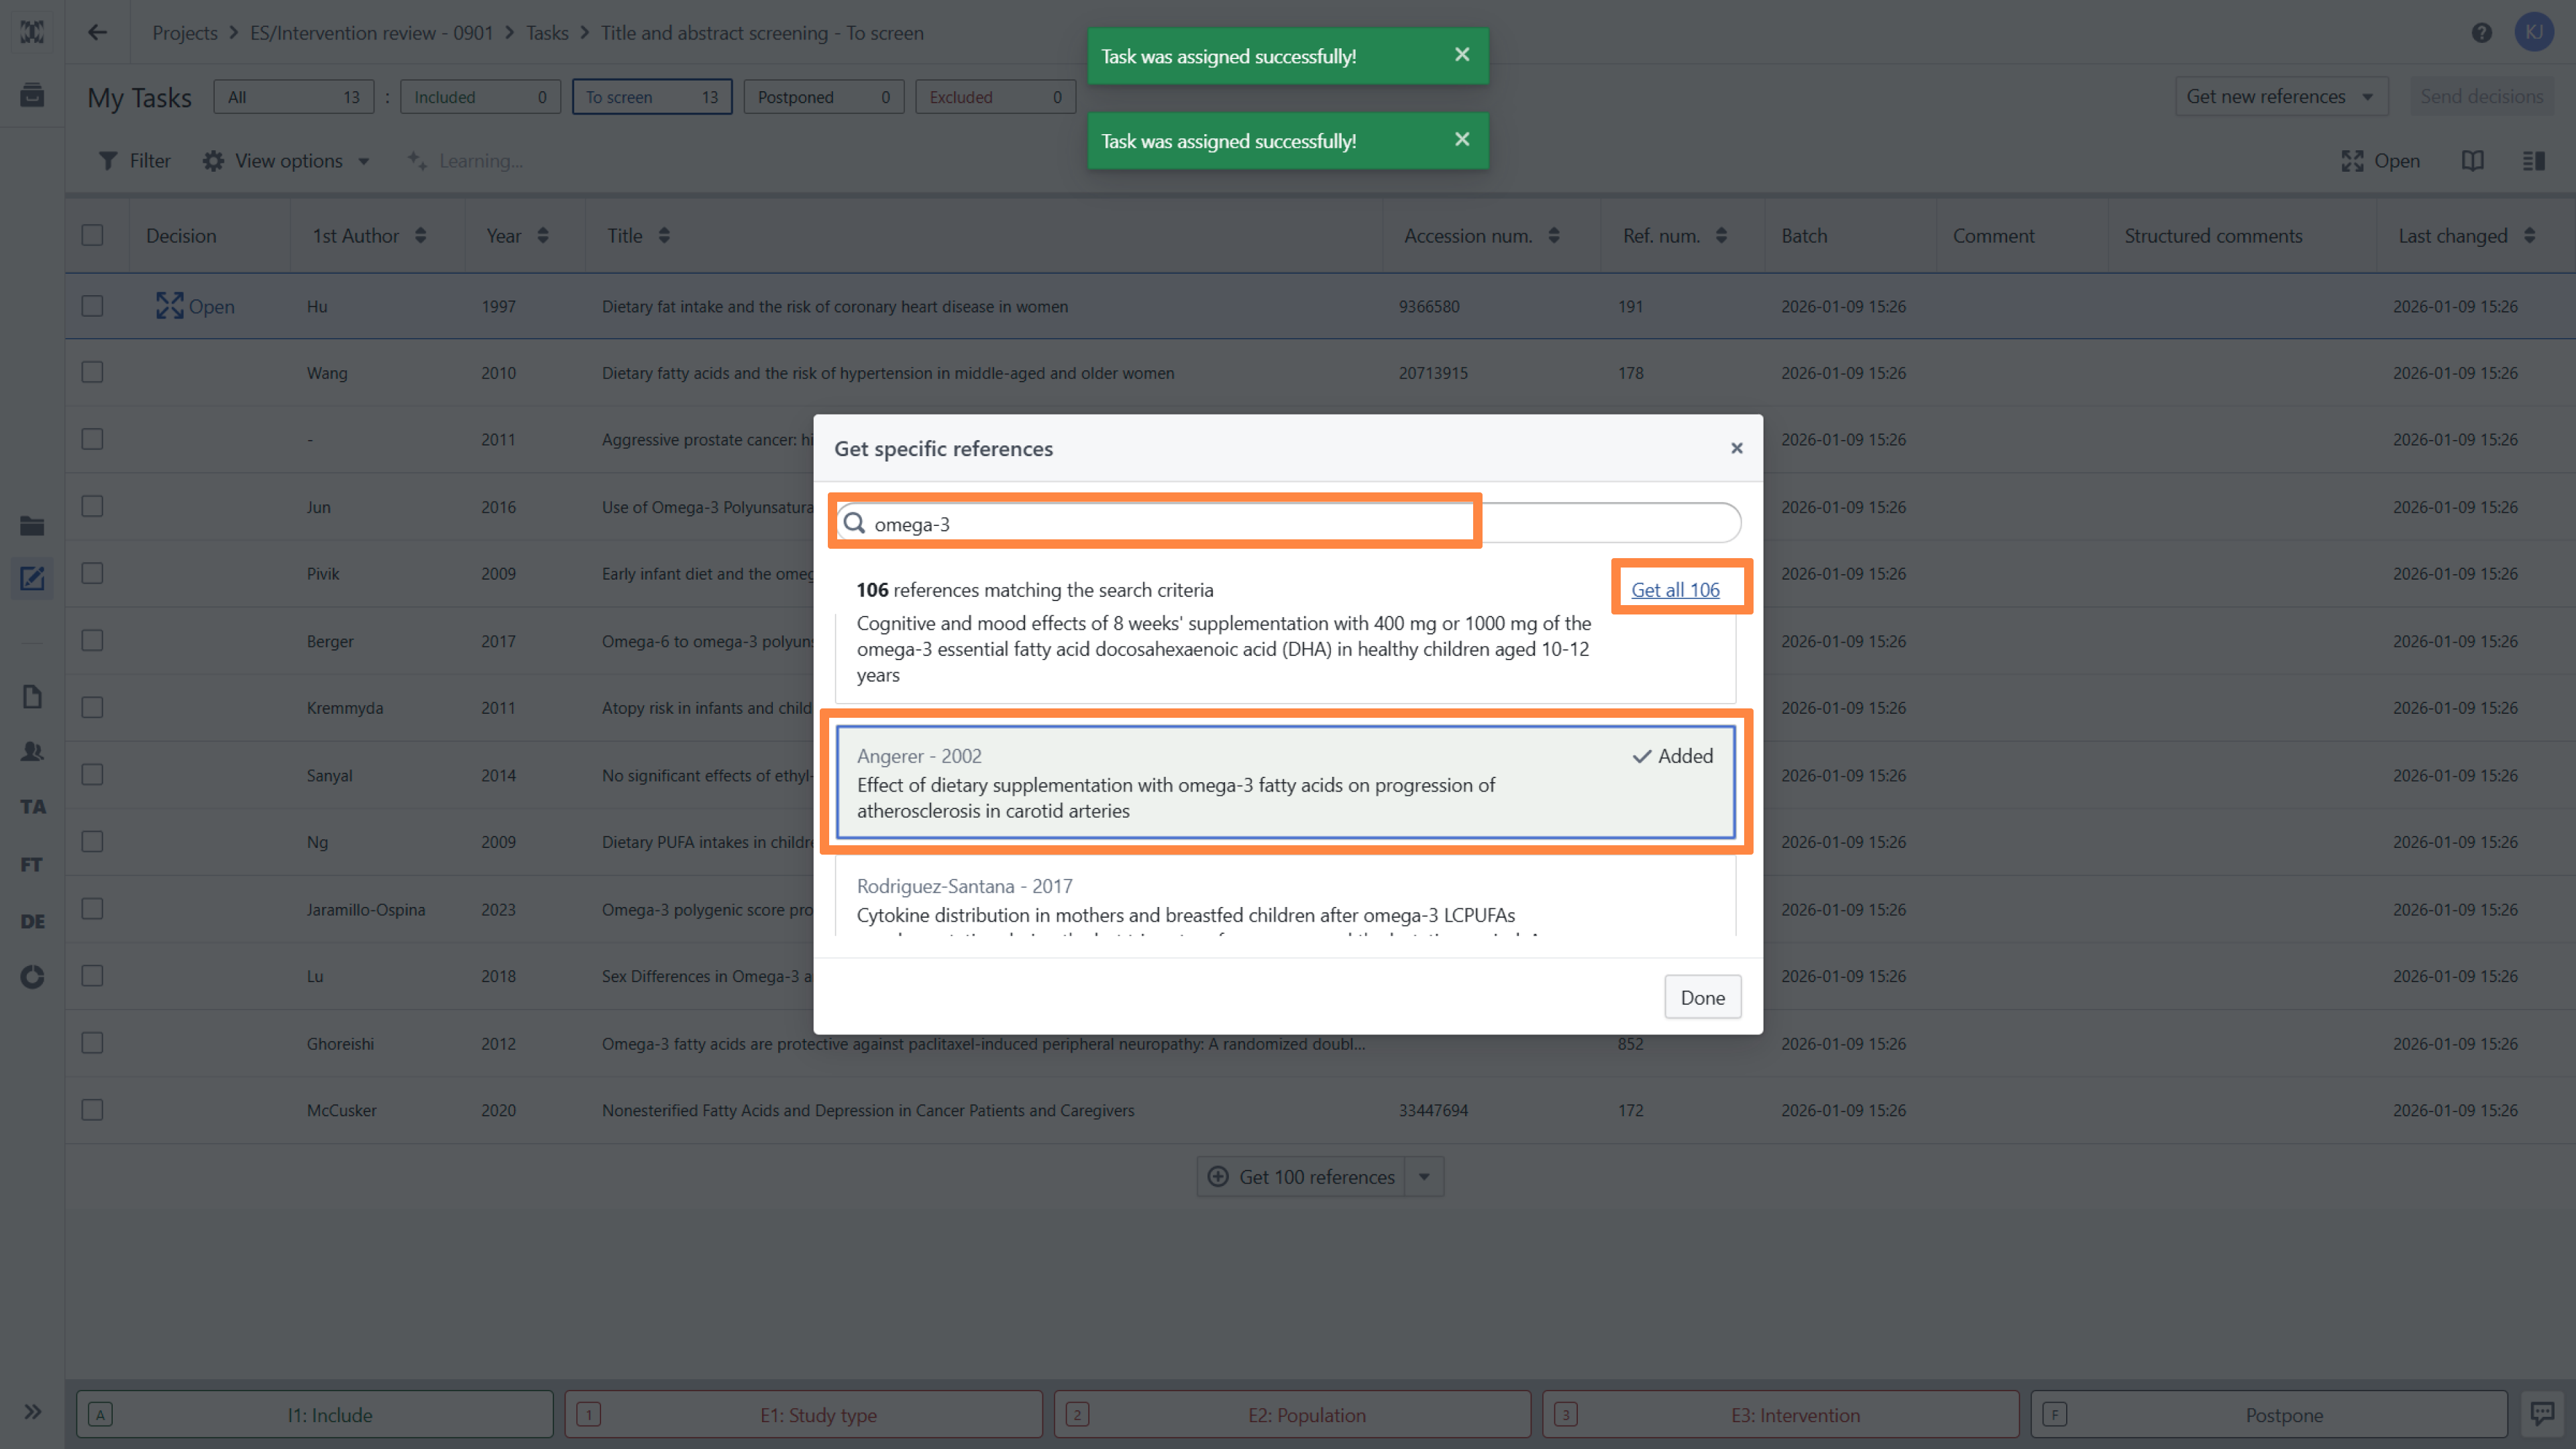
Task: Select the Wang 2010 row checkbox
Action: coord(92,372)
